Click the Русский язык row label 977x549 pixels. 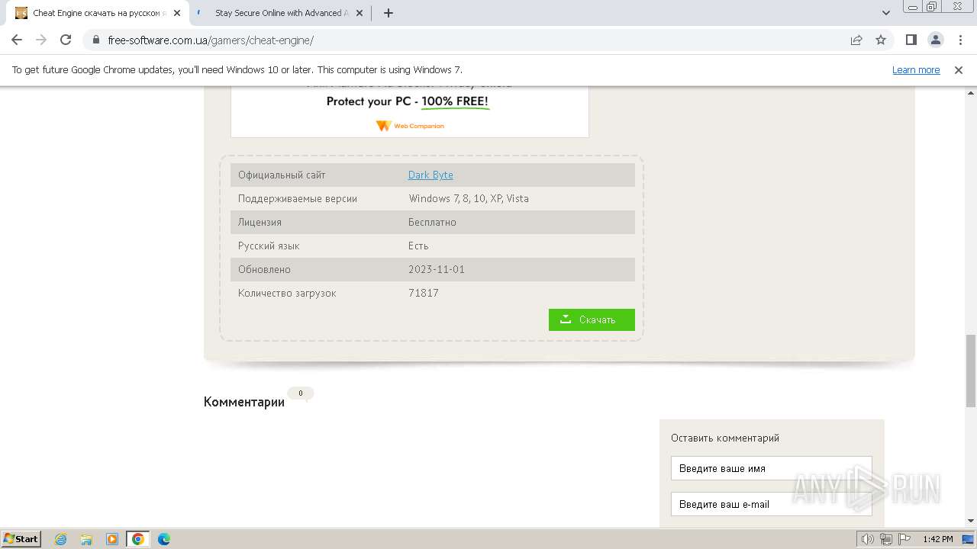tap(269, 246)
